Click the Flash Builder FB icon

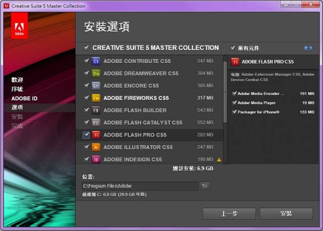click(96, 110)
